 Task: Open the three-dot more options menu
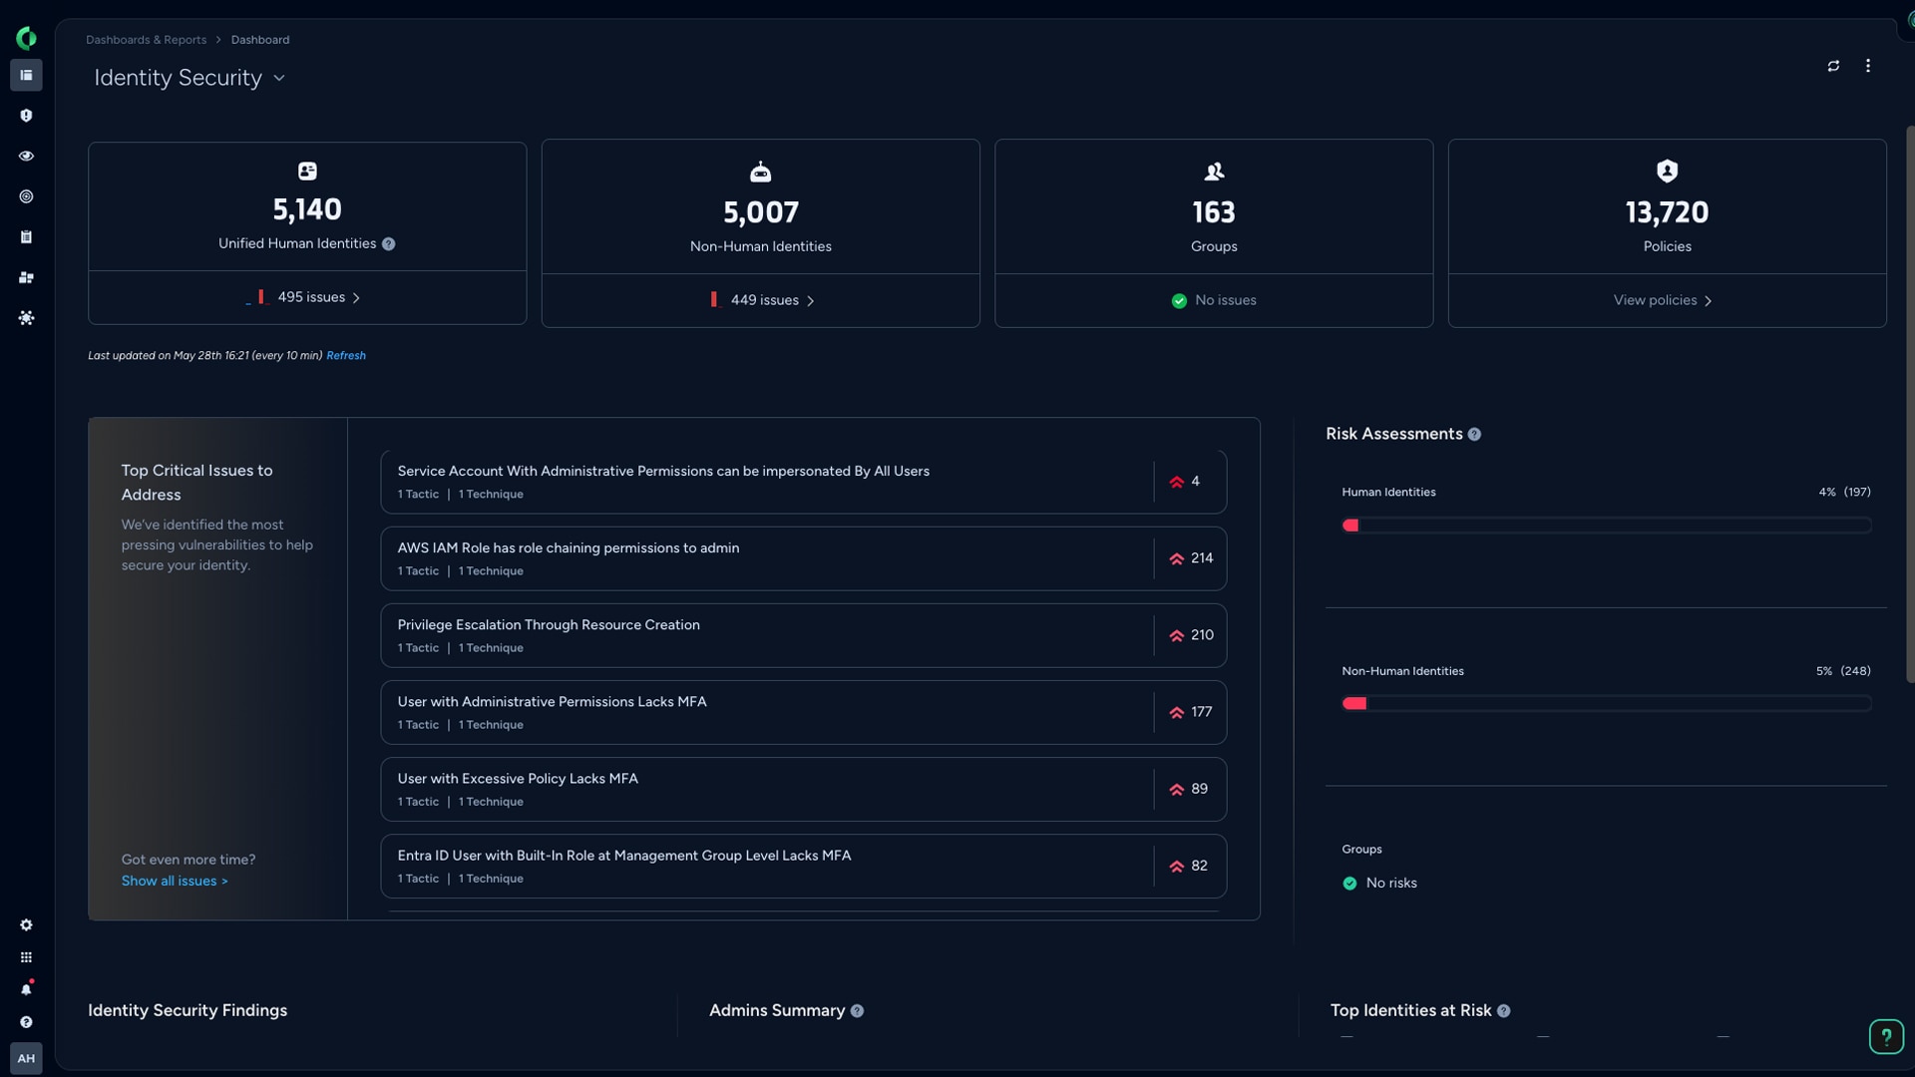1868,66
